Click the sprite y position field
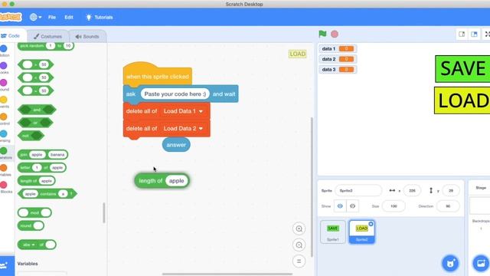490x276 pixels. click(x=451, y=191)
